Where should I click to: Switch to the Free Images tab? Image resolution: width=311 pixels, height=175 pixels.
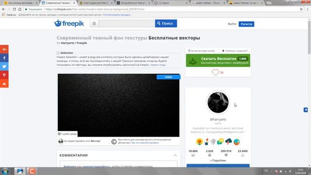[x=96, y=3]
